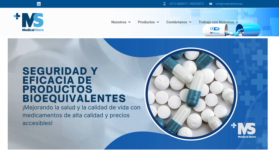Screen dimensions: 279x151
Task: Click the Seguridad y Eficacia banner heading
Action: [x=74, y=85]
